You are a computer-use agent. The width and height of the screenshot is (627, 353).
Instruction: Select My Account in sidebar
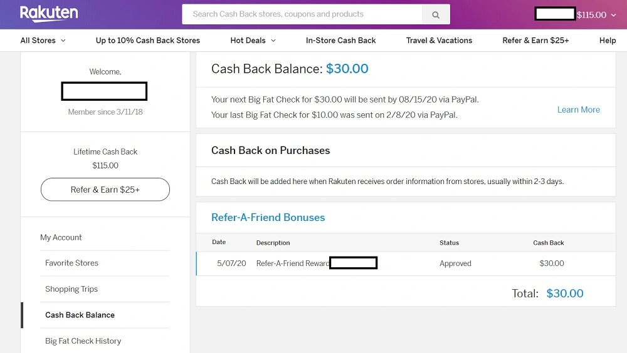tap(61, 237)
